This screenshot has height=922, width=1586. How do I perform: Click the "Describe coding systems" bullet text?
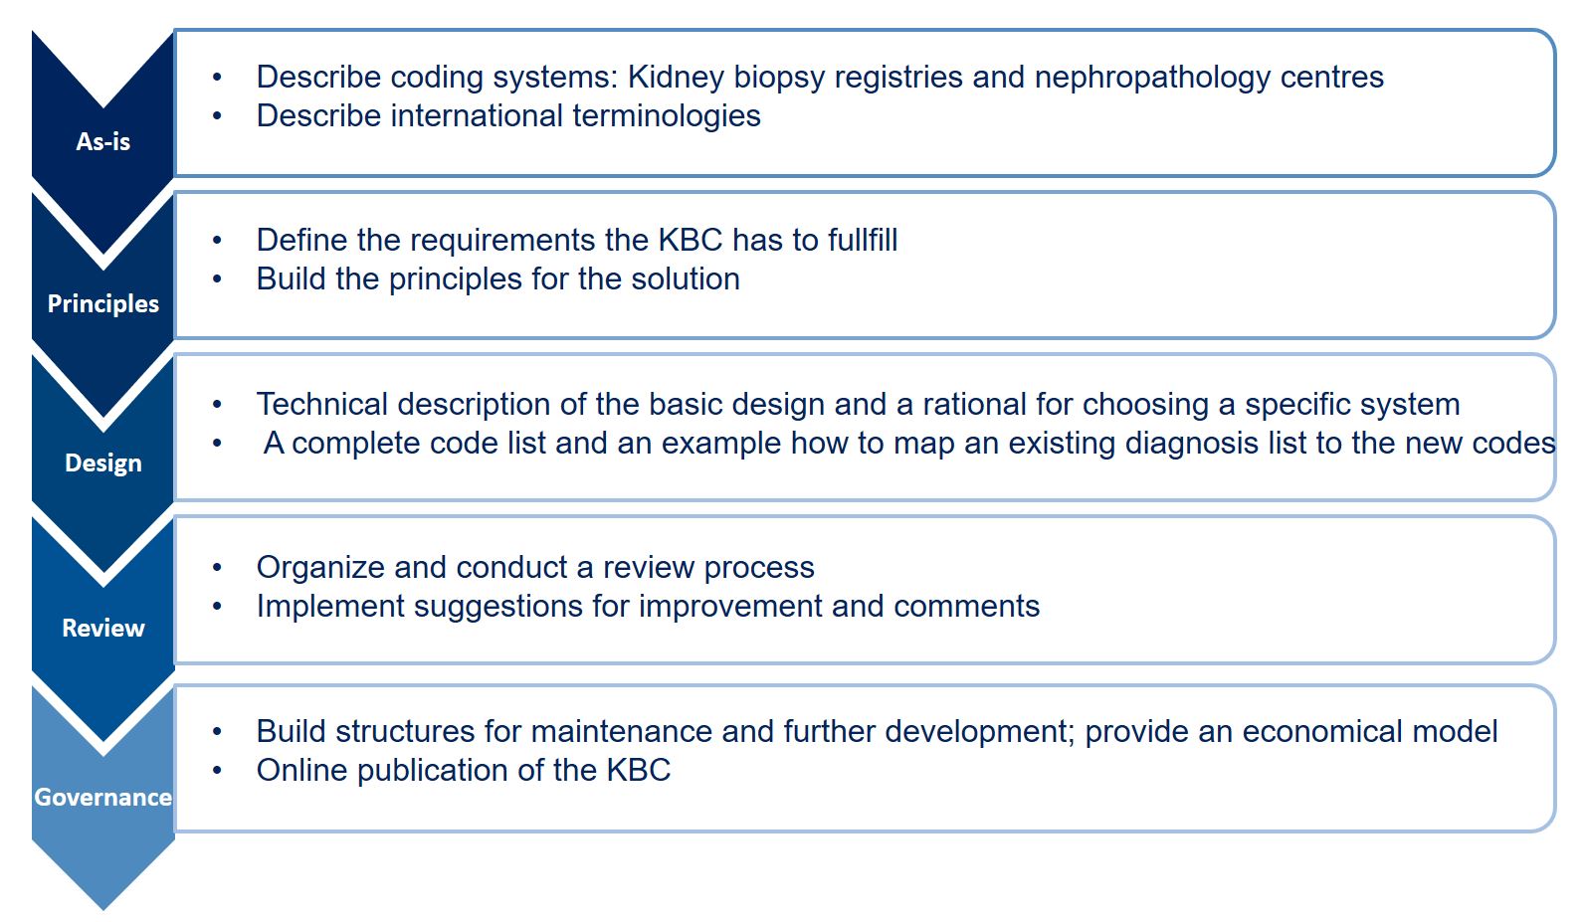819,77
